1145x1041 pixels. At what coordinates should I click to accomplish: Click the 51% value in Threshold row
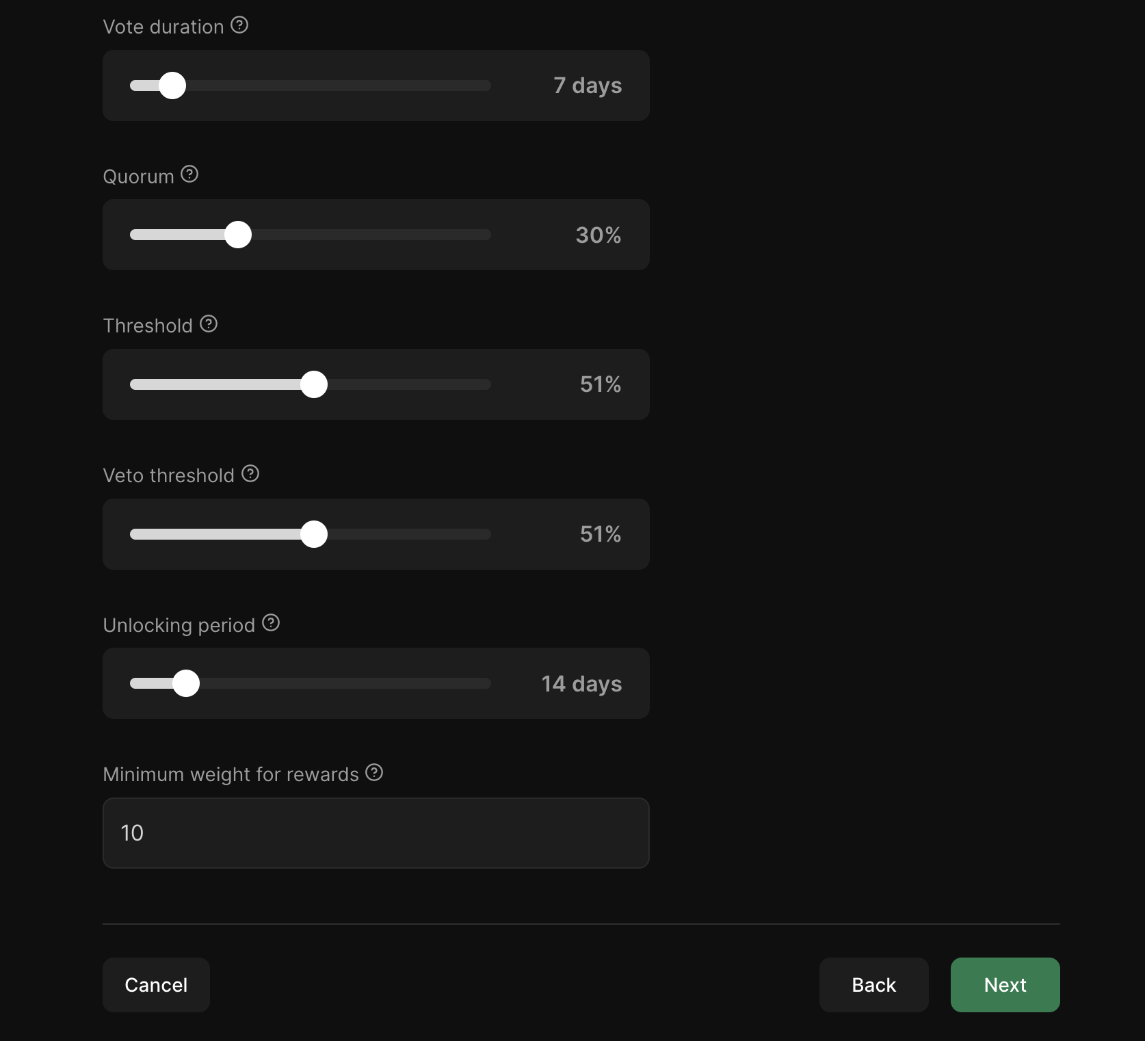pyautogui.click(x=601, y=384)
